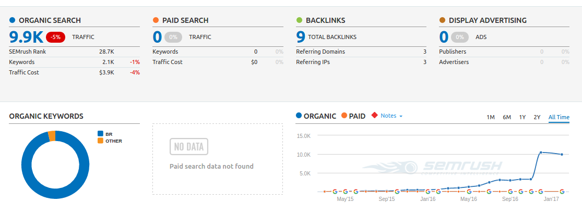Click the rightmost Google update marker
This screenshot has height=215, width=582.
(562, 192)
